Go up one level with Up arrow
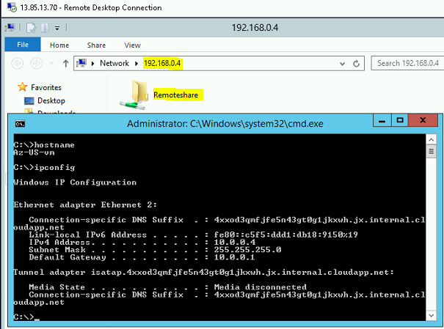Viewport: 444px width, 329px height. (x=66, y=63)
